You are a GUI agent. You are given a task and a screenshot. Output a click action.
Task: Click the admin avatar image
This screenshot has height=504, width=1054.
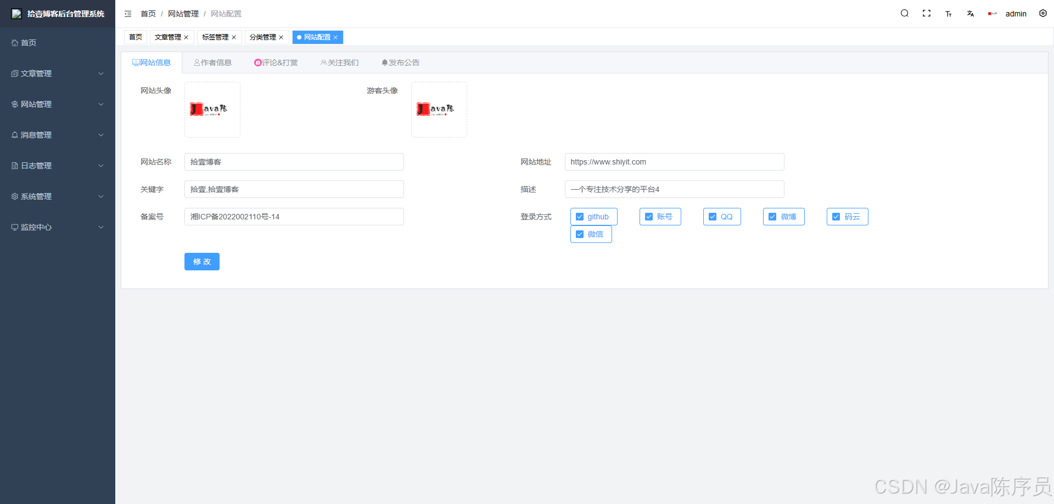coord(993,14)
